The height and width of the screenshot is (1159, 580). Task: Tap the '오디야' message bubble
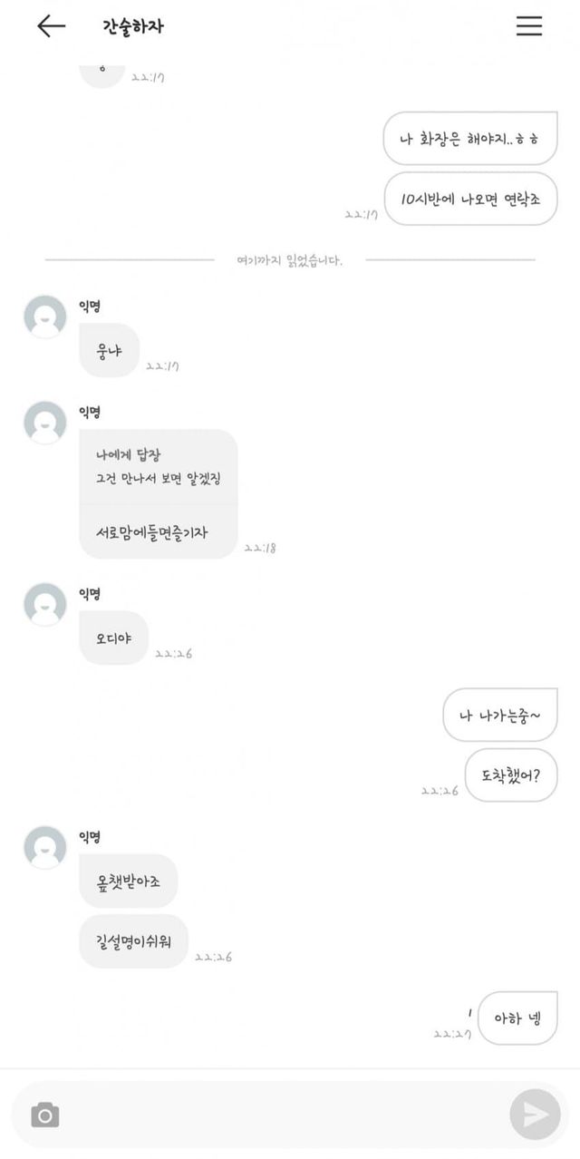114,638
